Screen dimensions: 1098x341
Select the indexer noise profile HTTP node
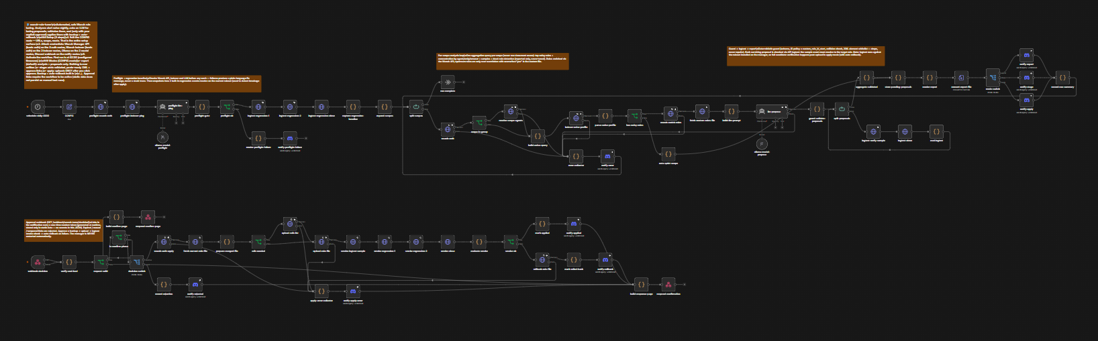click(576, 118)
